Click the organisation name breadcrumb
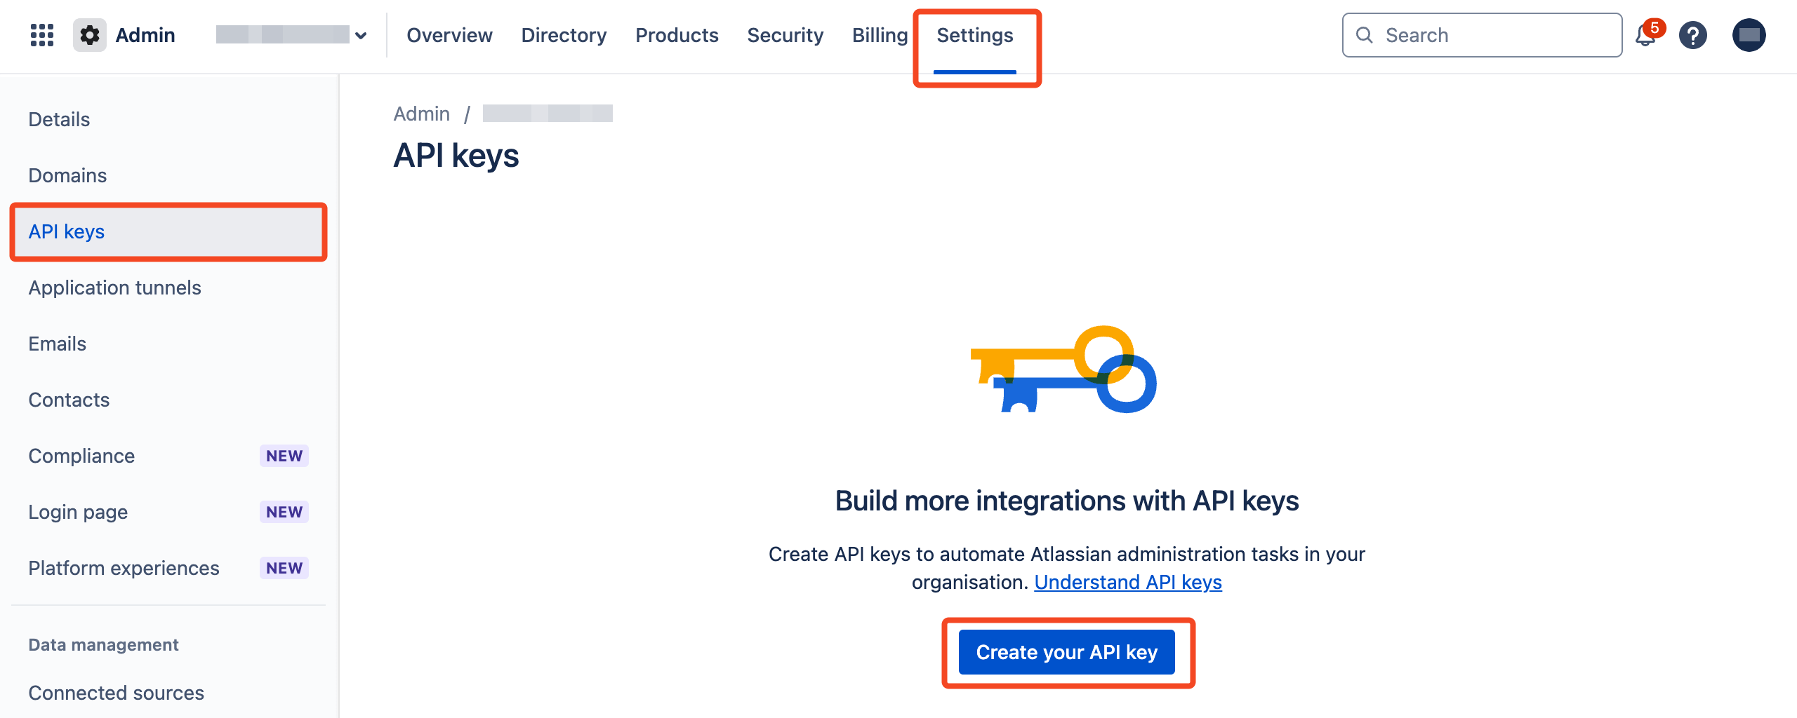Image resolution: width=1797 pixels, height=718 pixels. pos(548,114)
